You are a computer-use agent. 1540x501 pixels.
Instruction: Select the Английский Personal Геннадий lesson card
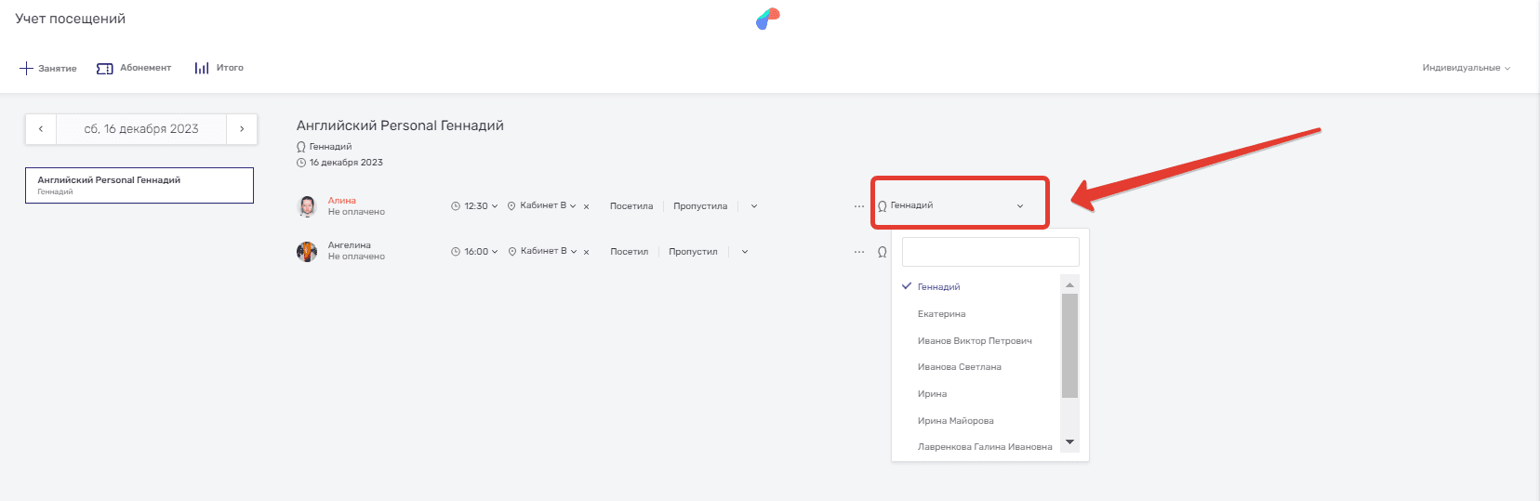(139, 185)
